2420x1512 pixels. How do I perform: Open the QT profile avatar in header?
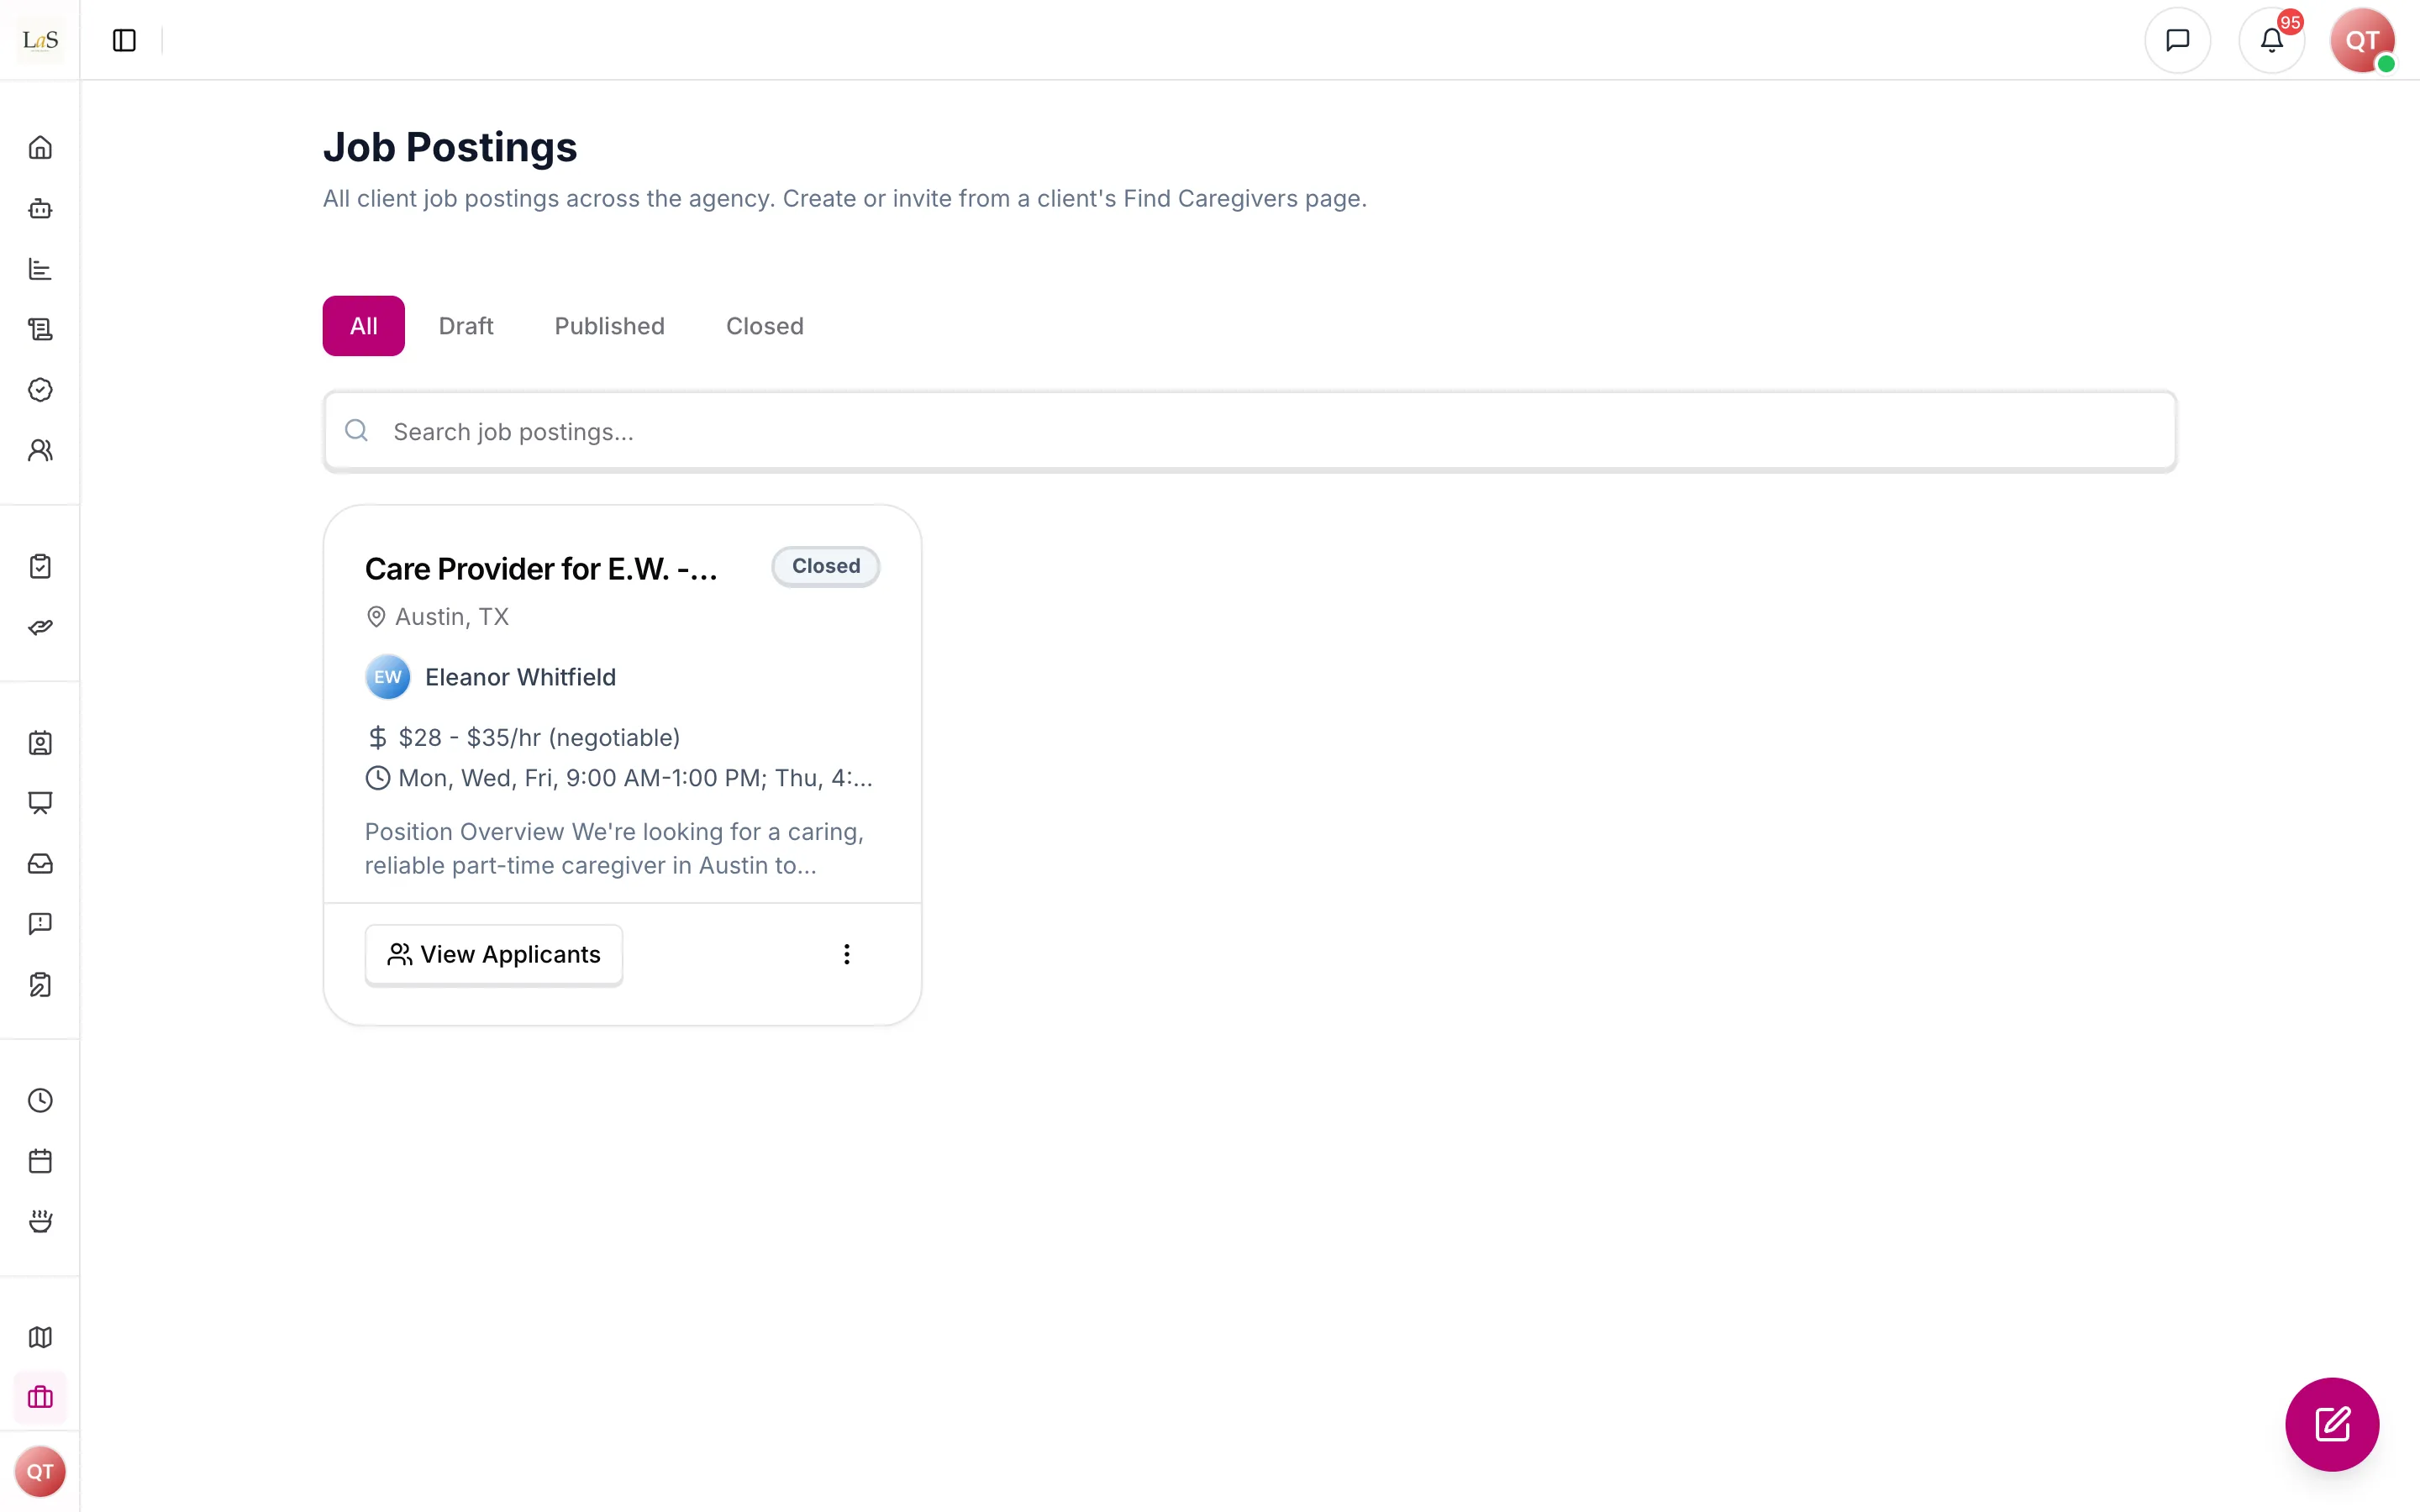2362,40
